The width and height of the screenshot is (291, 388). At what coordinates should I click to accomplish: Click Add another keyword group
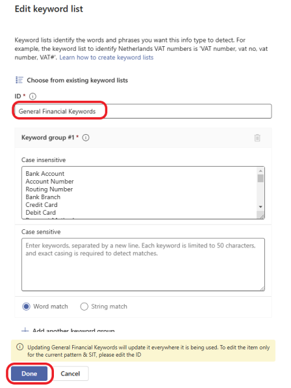[73, 330]
